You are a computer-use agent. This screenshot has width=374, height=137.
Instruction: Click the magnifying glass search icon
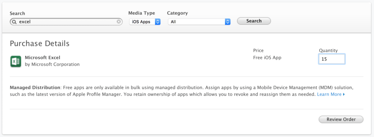coord(14,22)
